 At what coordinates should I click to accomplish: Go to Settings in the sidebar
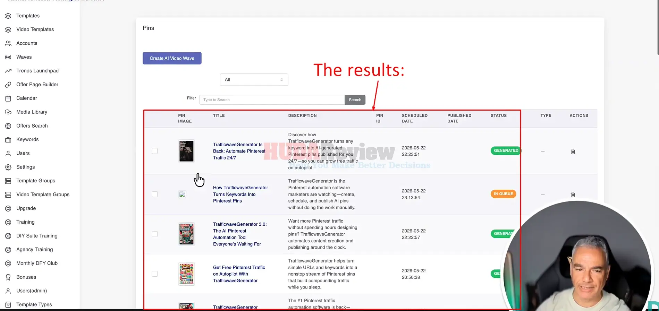point(25,167)
